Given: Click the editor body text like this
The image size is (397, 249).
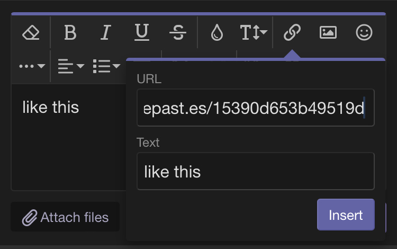Looking at the screenshot, I should [51, 107].
